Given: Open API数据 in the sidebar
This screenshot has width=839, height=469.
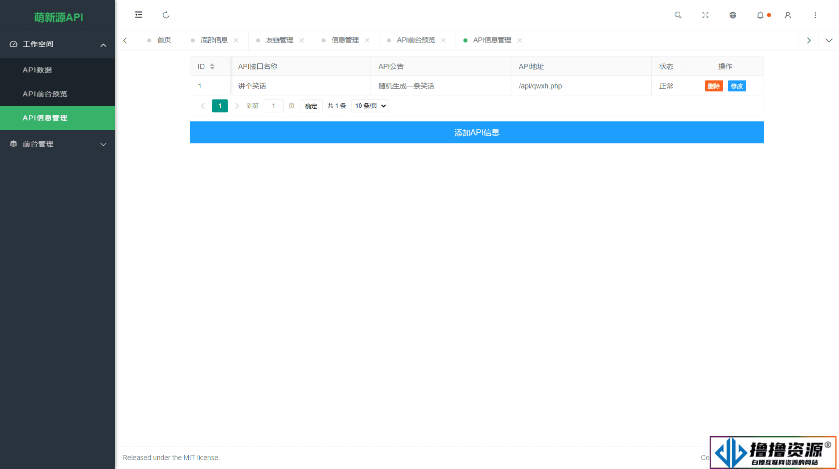Looking at the screenshot, I should click(57, 70).
